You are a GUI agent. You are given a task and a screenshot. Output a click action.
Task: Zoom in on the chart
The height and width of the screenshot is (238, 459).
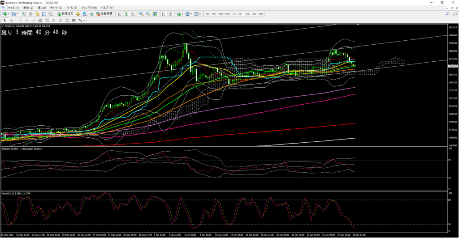[x=141, y=14]
